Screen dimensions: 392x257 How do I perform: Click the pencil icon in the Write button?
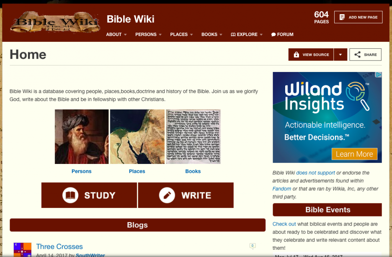(x=167, y=195)
